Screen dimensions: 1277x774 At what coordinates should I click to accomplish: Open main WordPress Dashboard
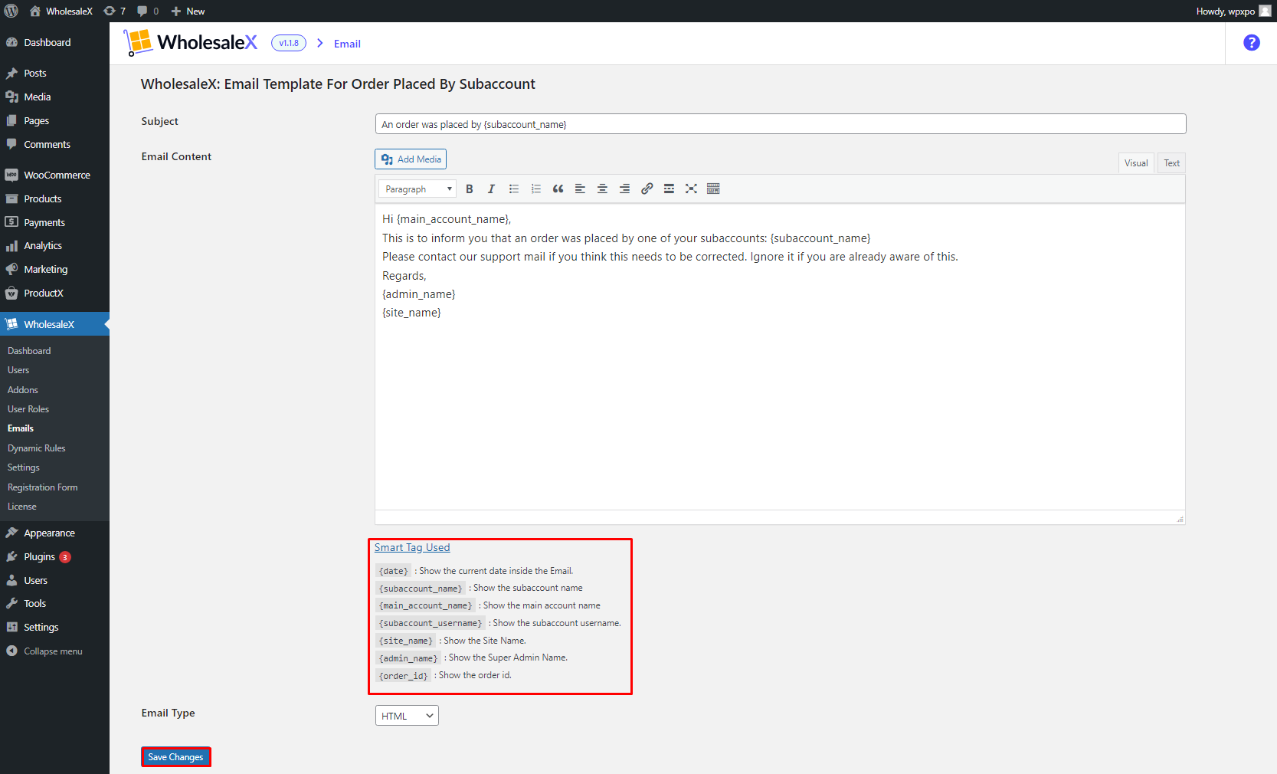[x=47, y=43]
